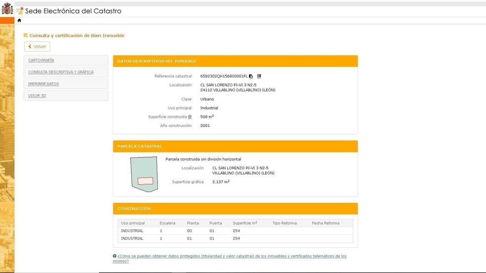486x273 pixels.
Task: Click the Spanish coat of arms logo
Action: [7, 10]
